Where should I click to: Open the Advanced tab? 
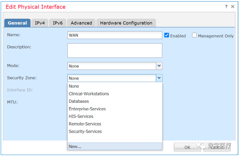(81, 23)
